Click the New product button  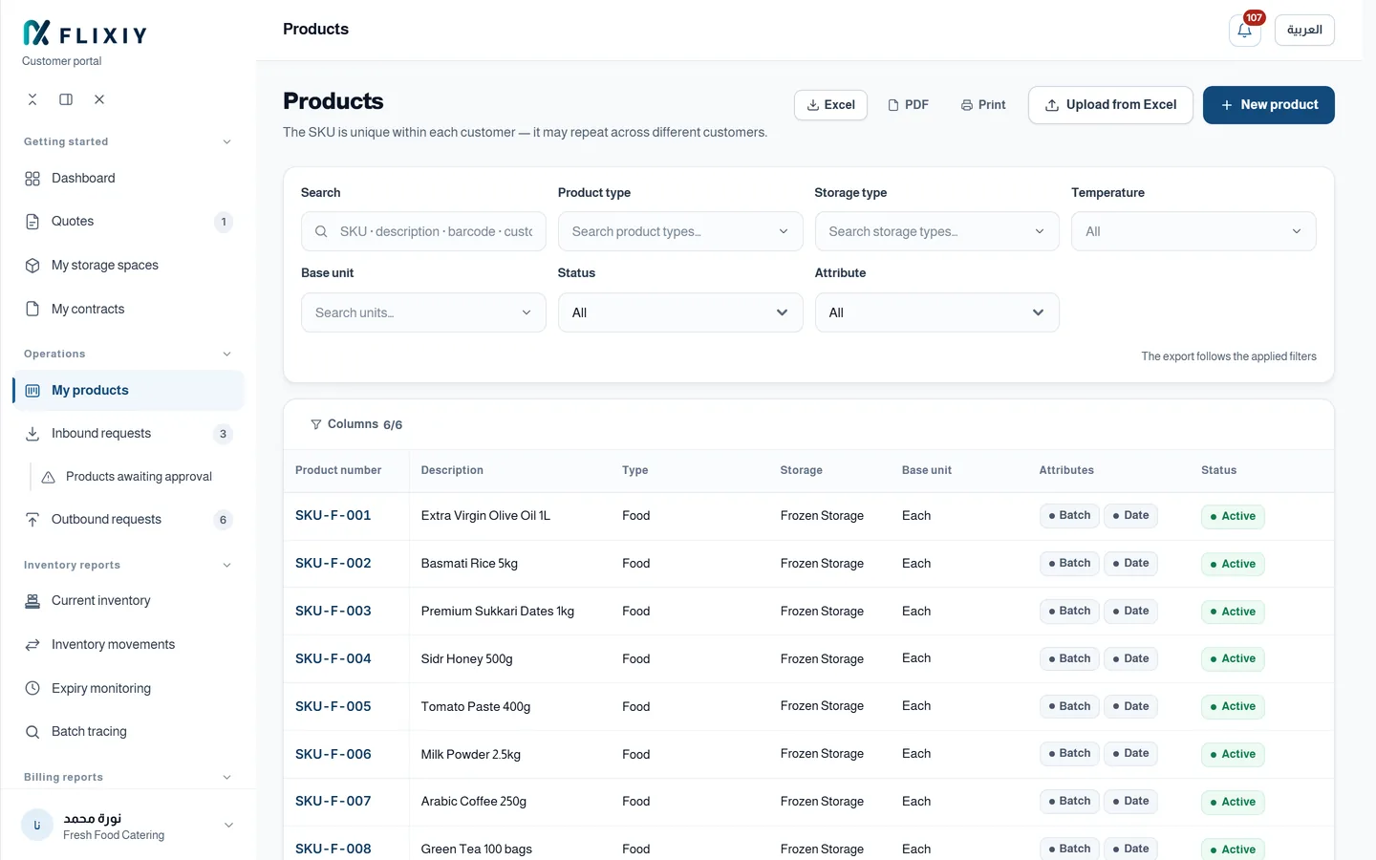[1268, 105]
